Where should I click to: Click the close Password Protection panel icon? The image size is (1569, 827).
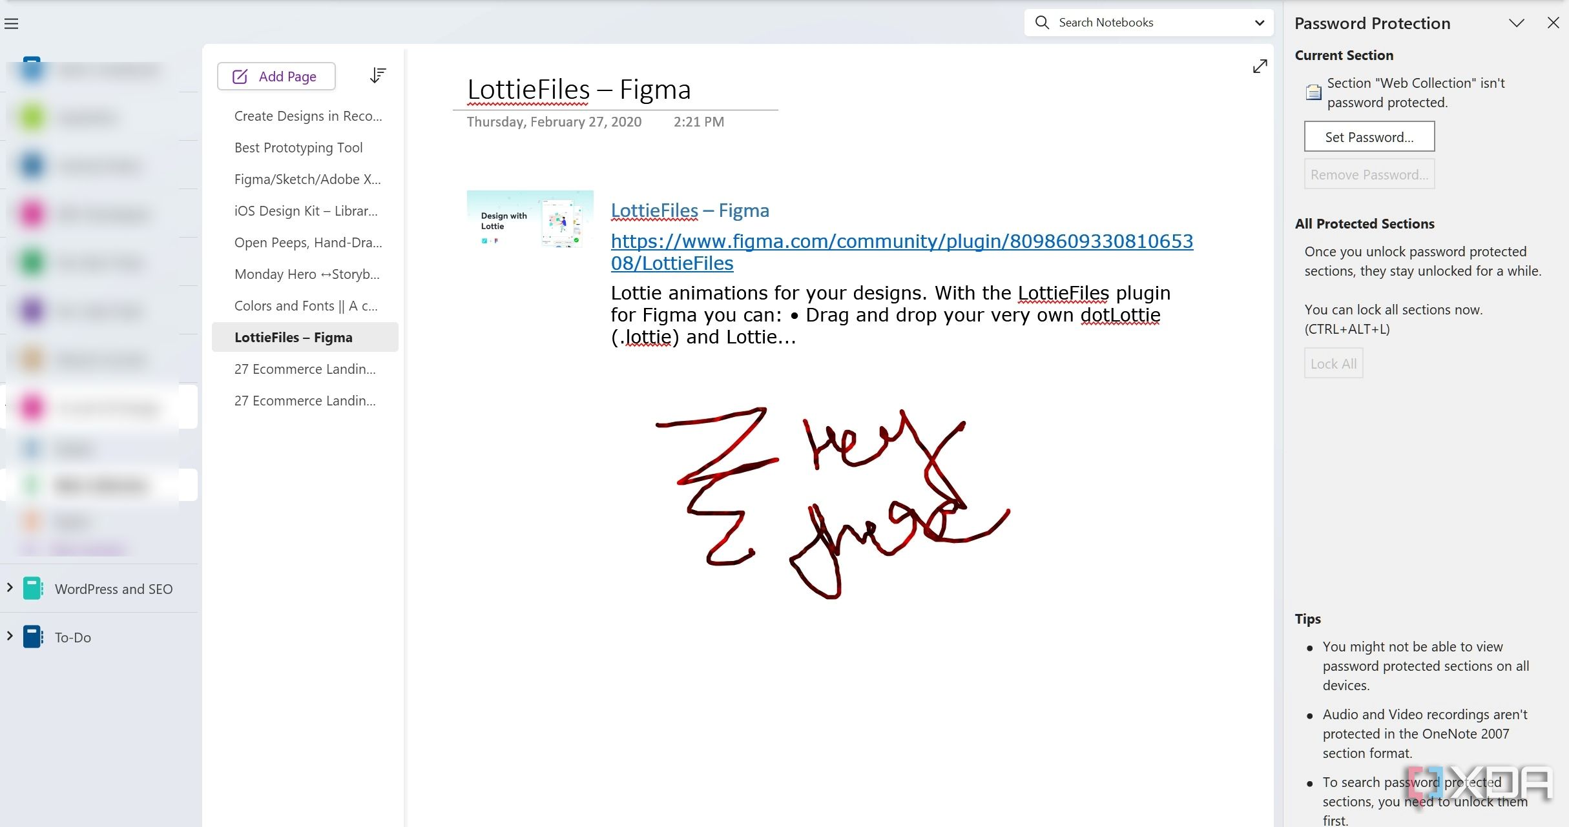tap(1552, 22)
